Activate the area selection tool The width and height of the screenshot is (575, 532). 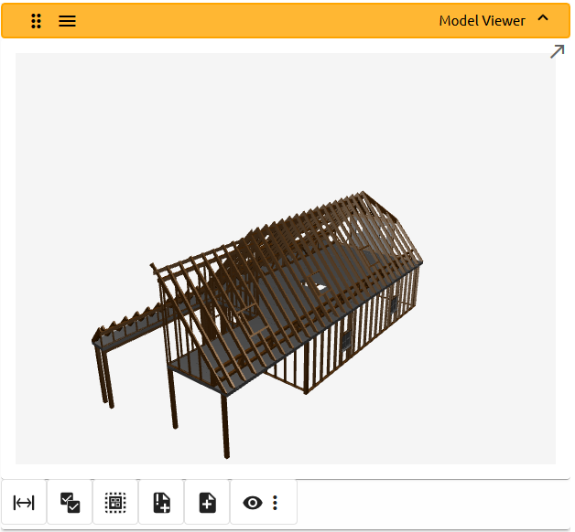tap(115, 503)
